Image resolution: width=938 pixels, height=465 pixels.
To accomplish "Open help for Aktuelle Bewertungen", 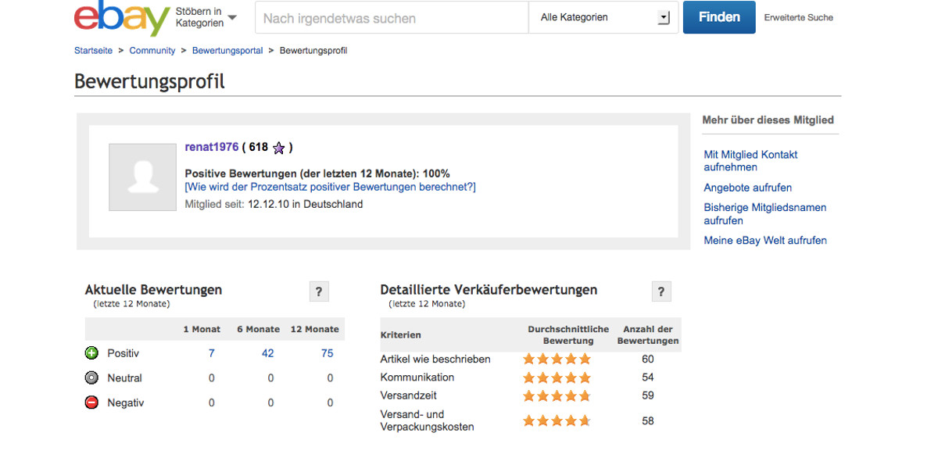I will (318, 292).
